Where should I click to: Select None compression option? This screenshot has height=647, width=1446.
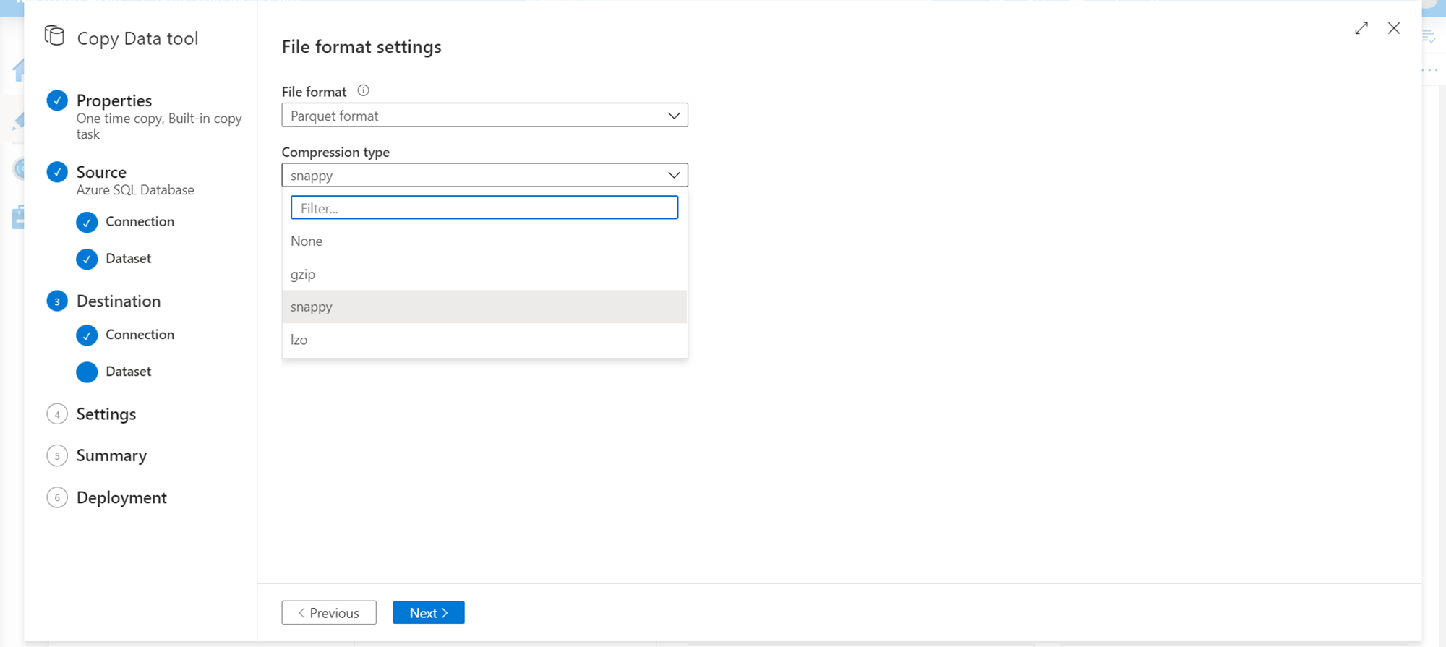(x=307, y=241)
